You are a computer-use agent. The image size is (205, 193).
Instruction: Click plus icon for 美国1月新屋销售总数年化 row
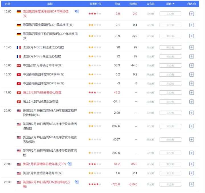tap(191, 164)
